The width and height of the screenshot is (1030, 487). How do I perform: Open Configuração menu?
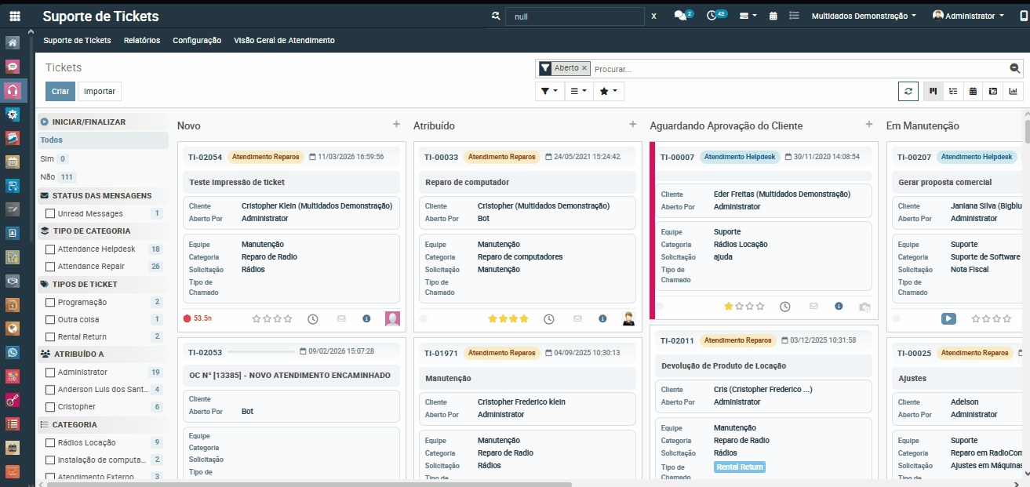197,40
